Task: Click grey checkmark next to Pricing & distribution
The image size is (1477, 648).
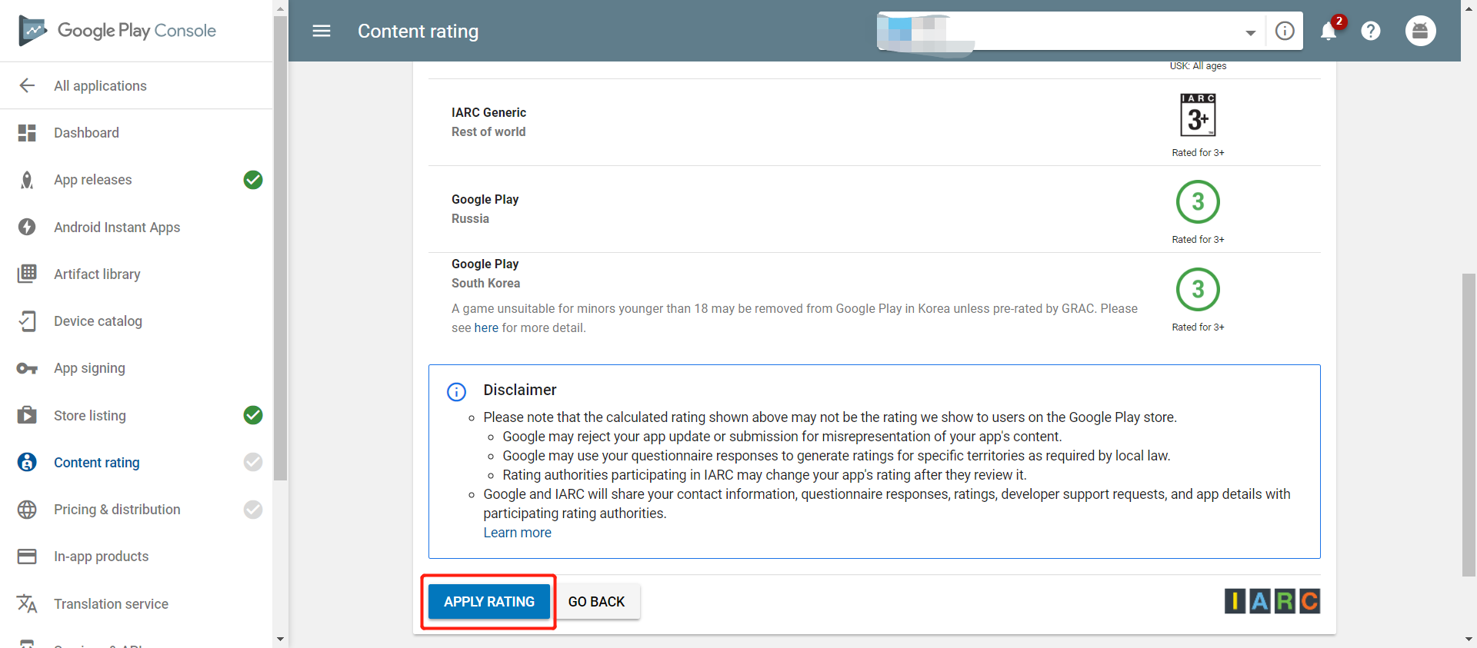Action: [253, 510]
